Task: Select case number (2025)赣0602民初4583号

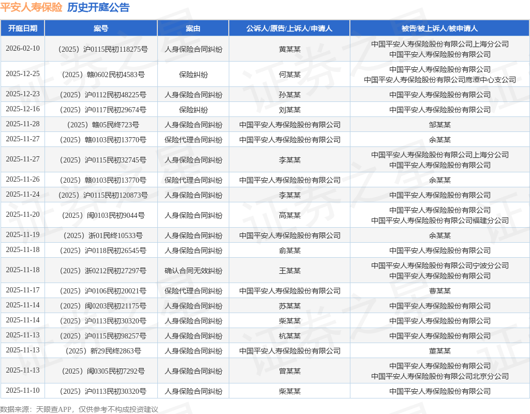Action: tap(103, 75)
